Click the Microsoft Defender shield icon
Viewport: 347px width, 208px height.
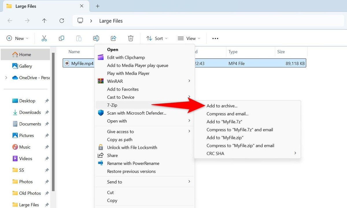coord(101,113)
